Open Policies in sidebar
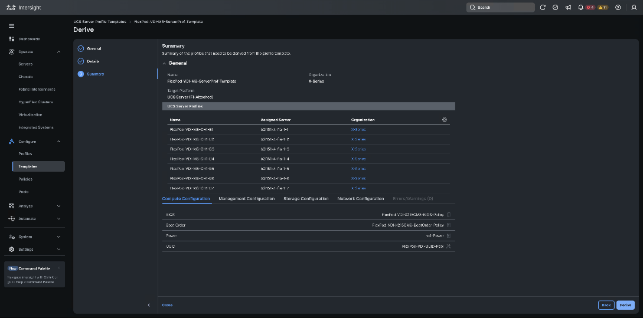Viewport: 643px width, 318px height. tap(25, 179)
